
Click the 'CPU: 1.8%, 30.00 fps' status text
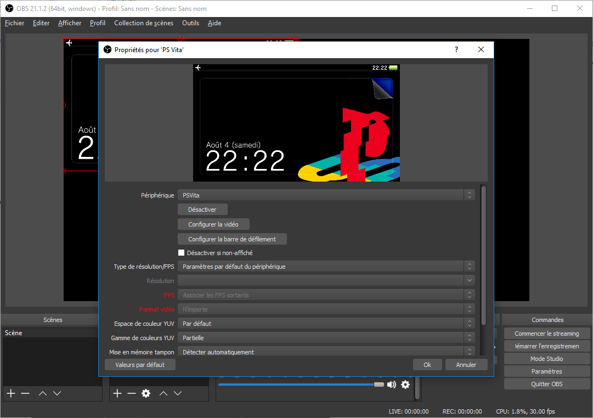pyautogui.click(x=526, y=411)
